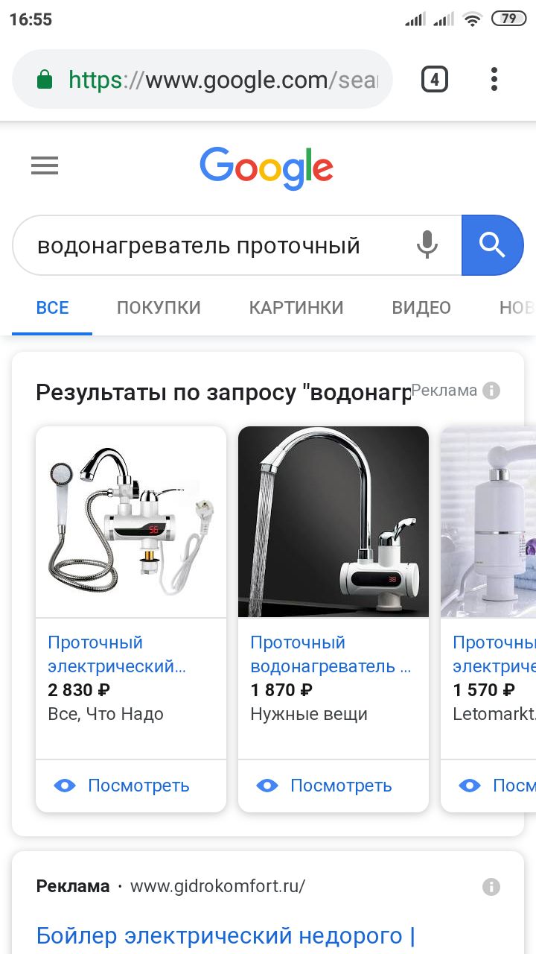
Task: Tap the eye icon on the 1 870 ₽ product
Action: click(x=267, y=786)
